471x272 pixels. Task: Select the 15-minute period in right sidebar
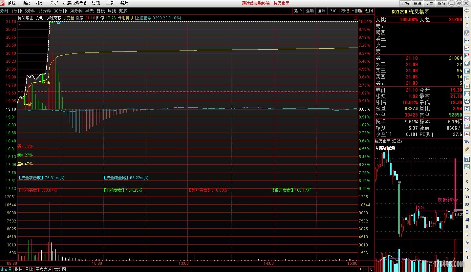click(x=467, y=189)
